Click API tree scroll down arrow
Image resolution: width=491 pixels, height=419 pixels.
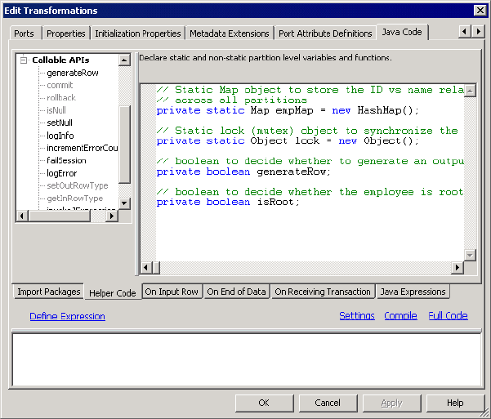click(124, 203)
